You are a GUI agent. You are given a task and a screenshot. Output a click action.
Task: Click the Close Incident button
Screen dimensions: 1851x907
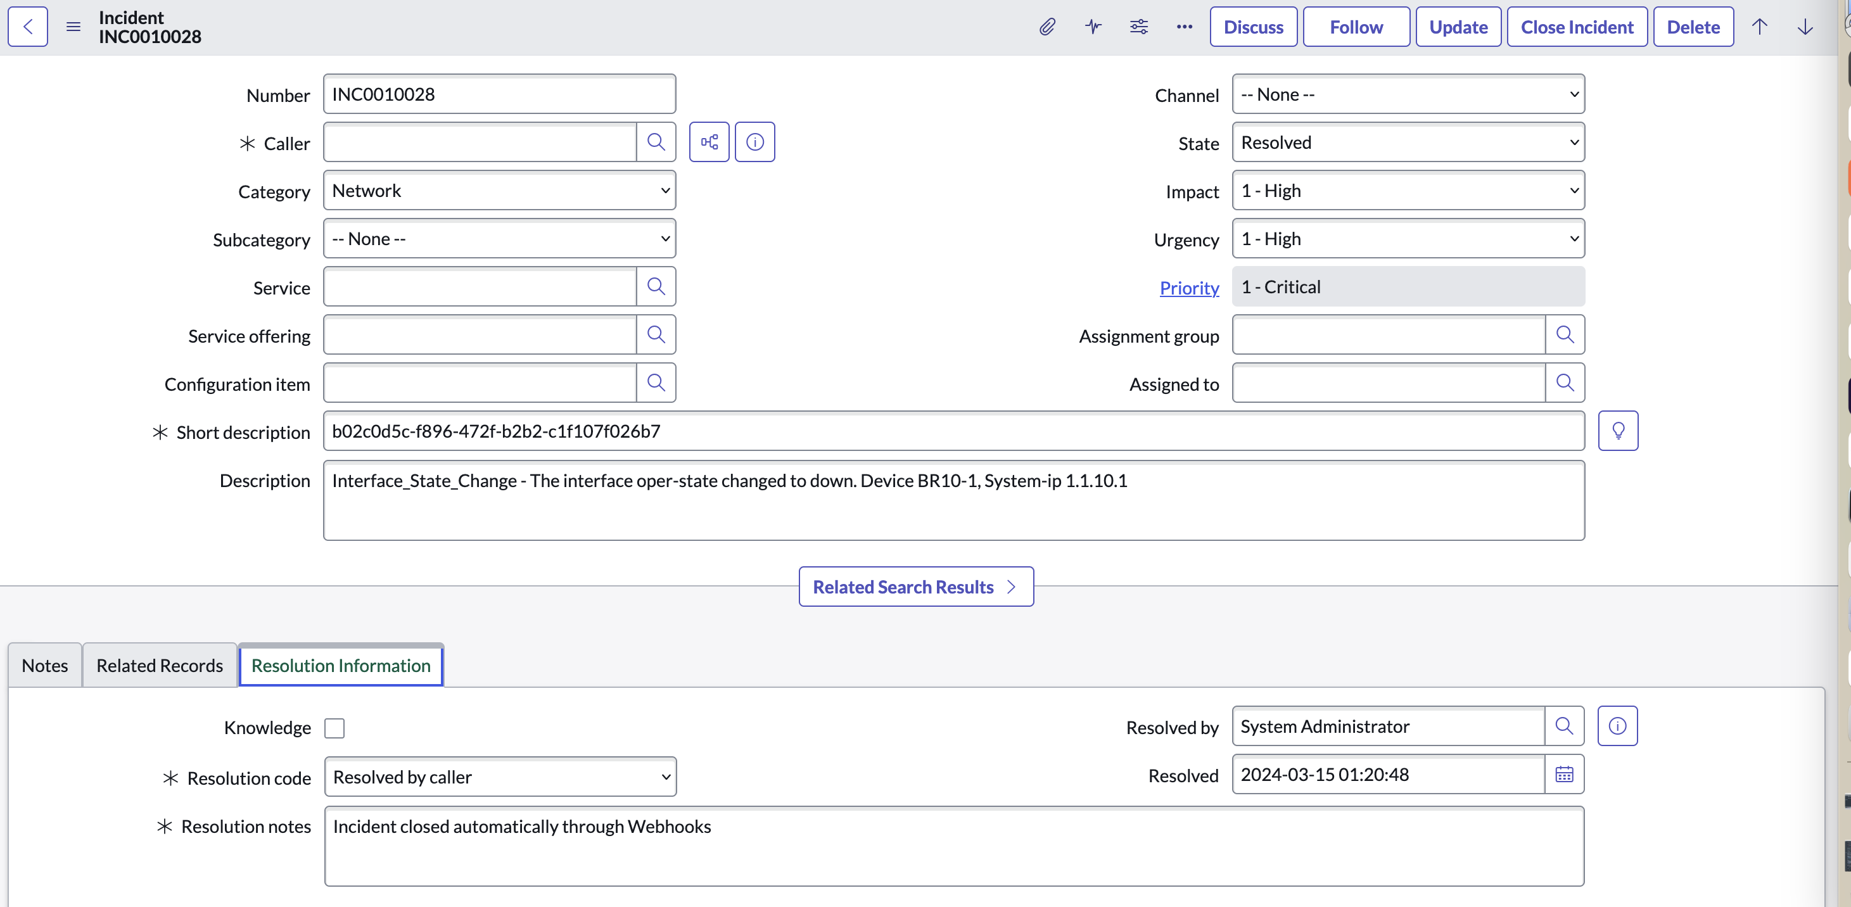click(x=1577, y=27)
